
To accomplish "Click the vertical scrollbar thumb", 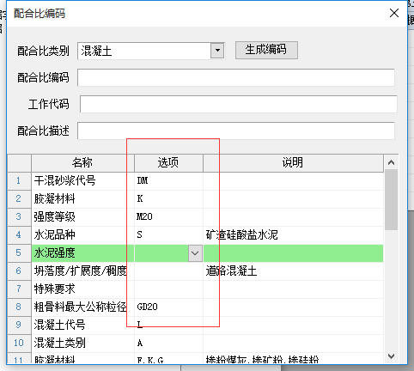I will tap(391, 200).
